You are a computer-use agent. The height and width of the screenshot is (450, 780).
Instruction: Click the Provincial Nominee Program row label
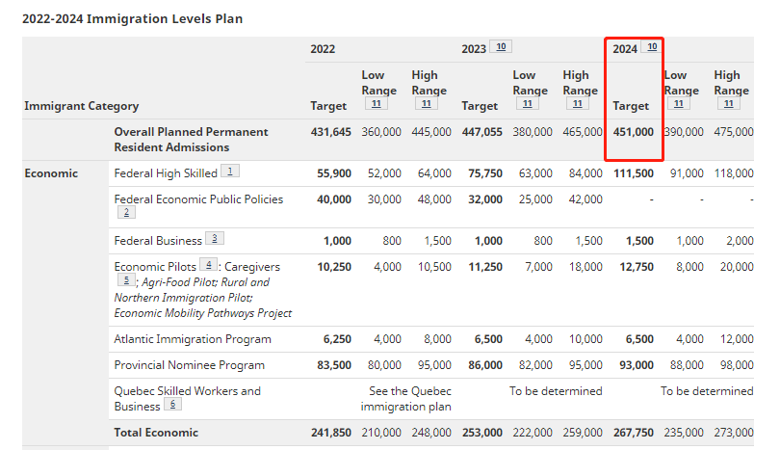click(189, 365)
